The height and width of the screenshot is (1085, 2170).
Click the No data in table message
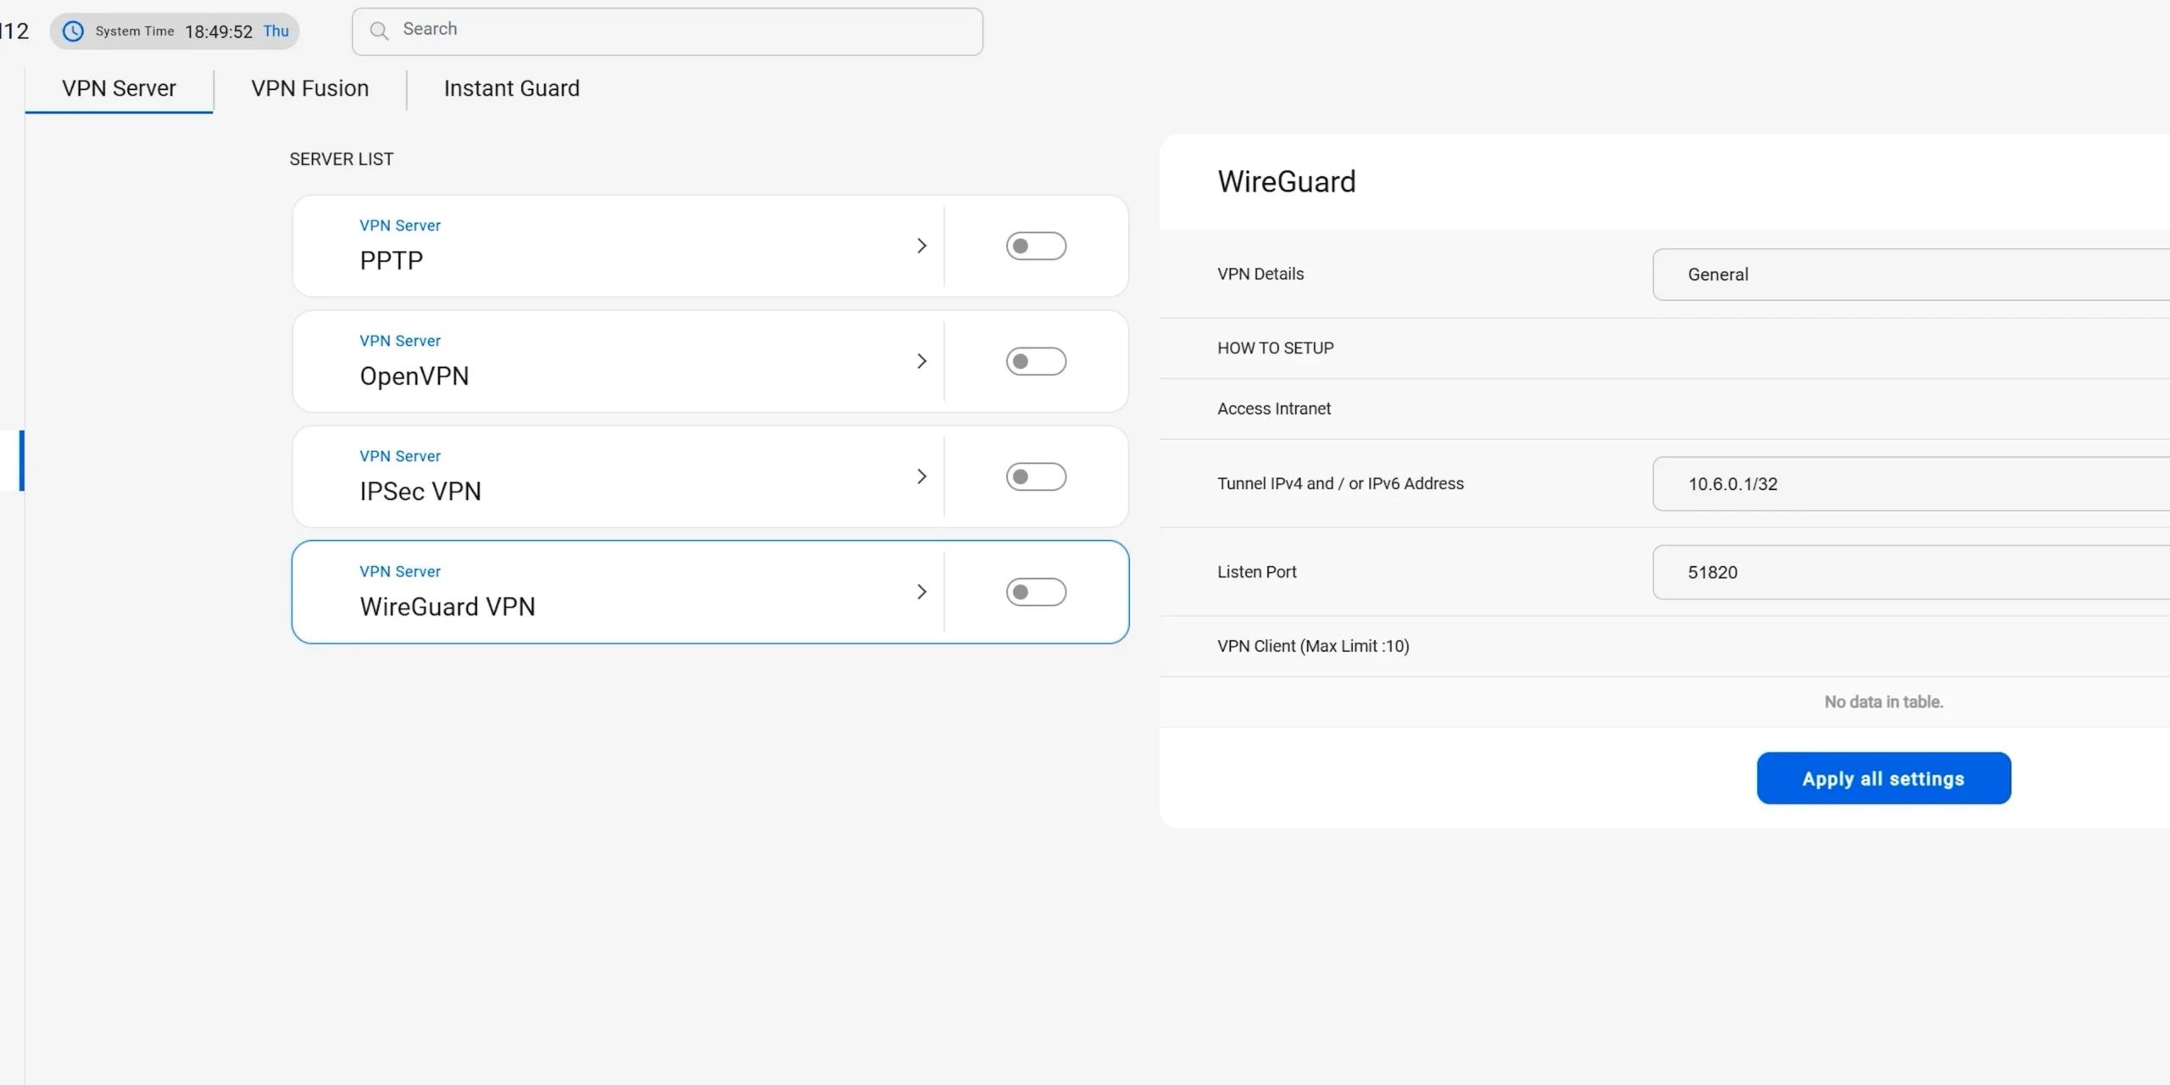click(1883, 702)
